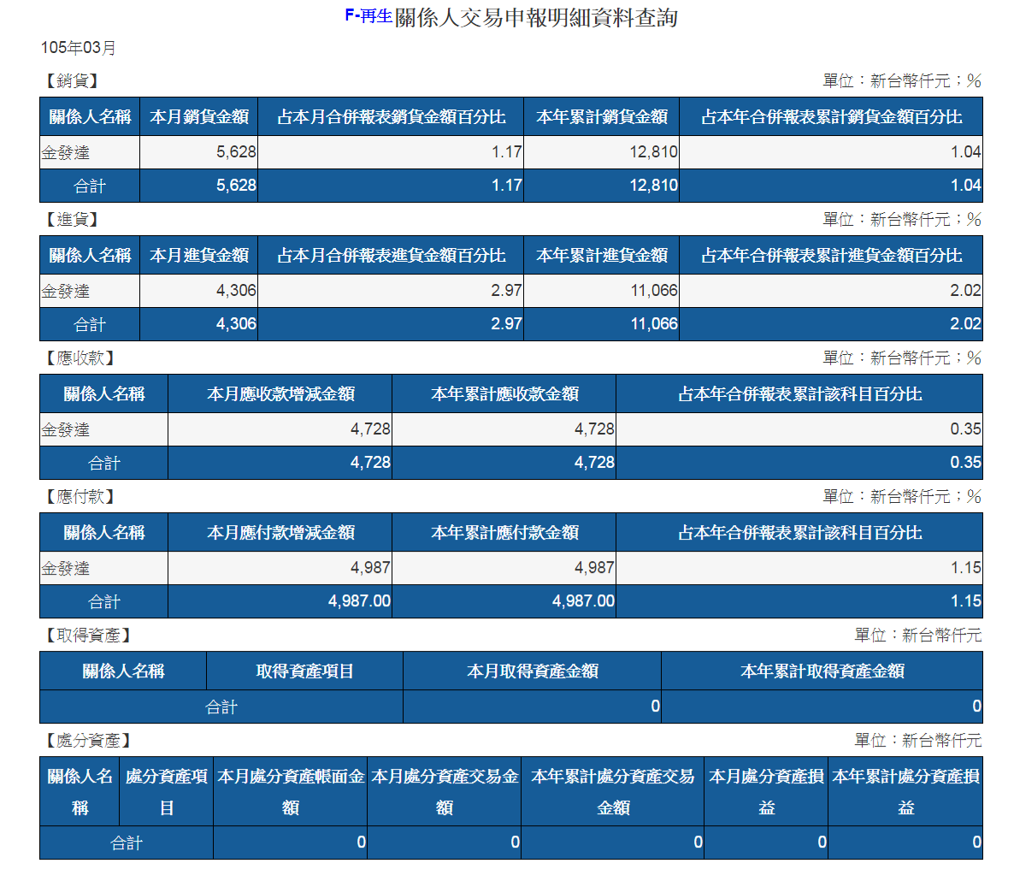Click the 本月應付款增減金額 column header

[280, 532]
